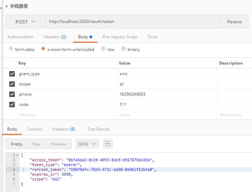
Task: Click the expires_in 3599 line
Action: click(x=51, y=174)
